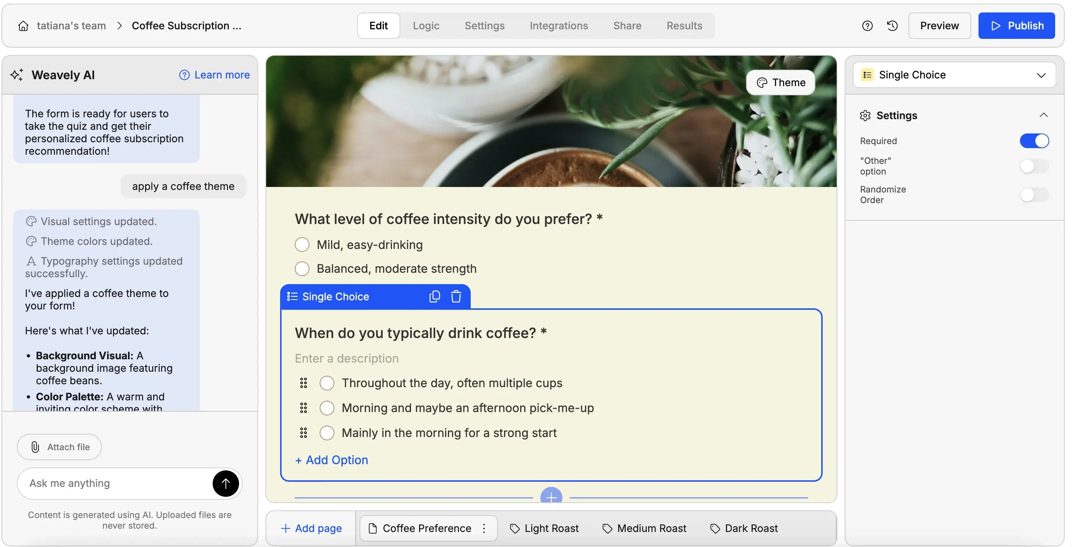
Task: Toggle the Required switch
Action: (x=1034, y=141)
